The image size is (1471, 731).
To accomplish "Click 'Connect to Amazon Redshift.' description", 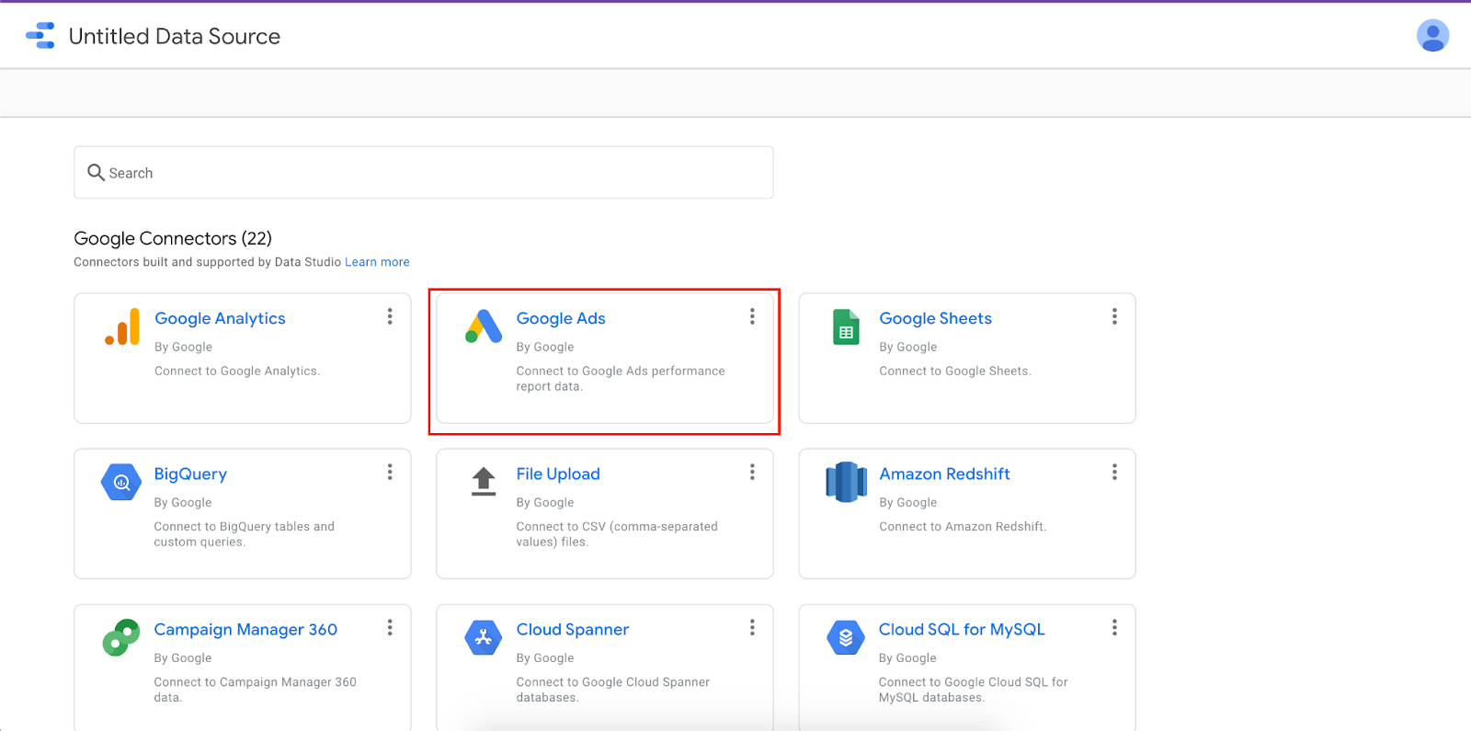I will [x=963, y=527].
